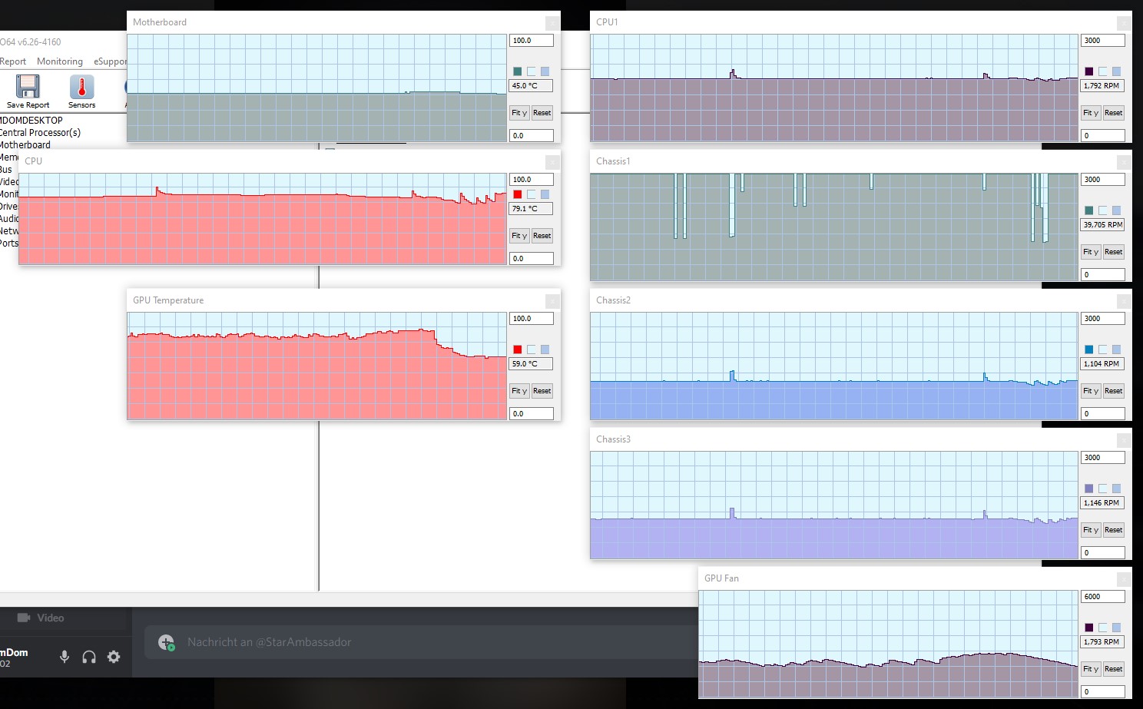Pick the blue grid swatch in Chassis1 graph

[x=1116, y=210]
